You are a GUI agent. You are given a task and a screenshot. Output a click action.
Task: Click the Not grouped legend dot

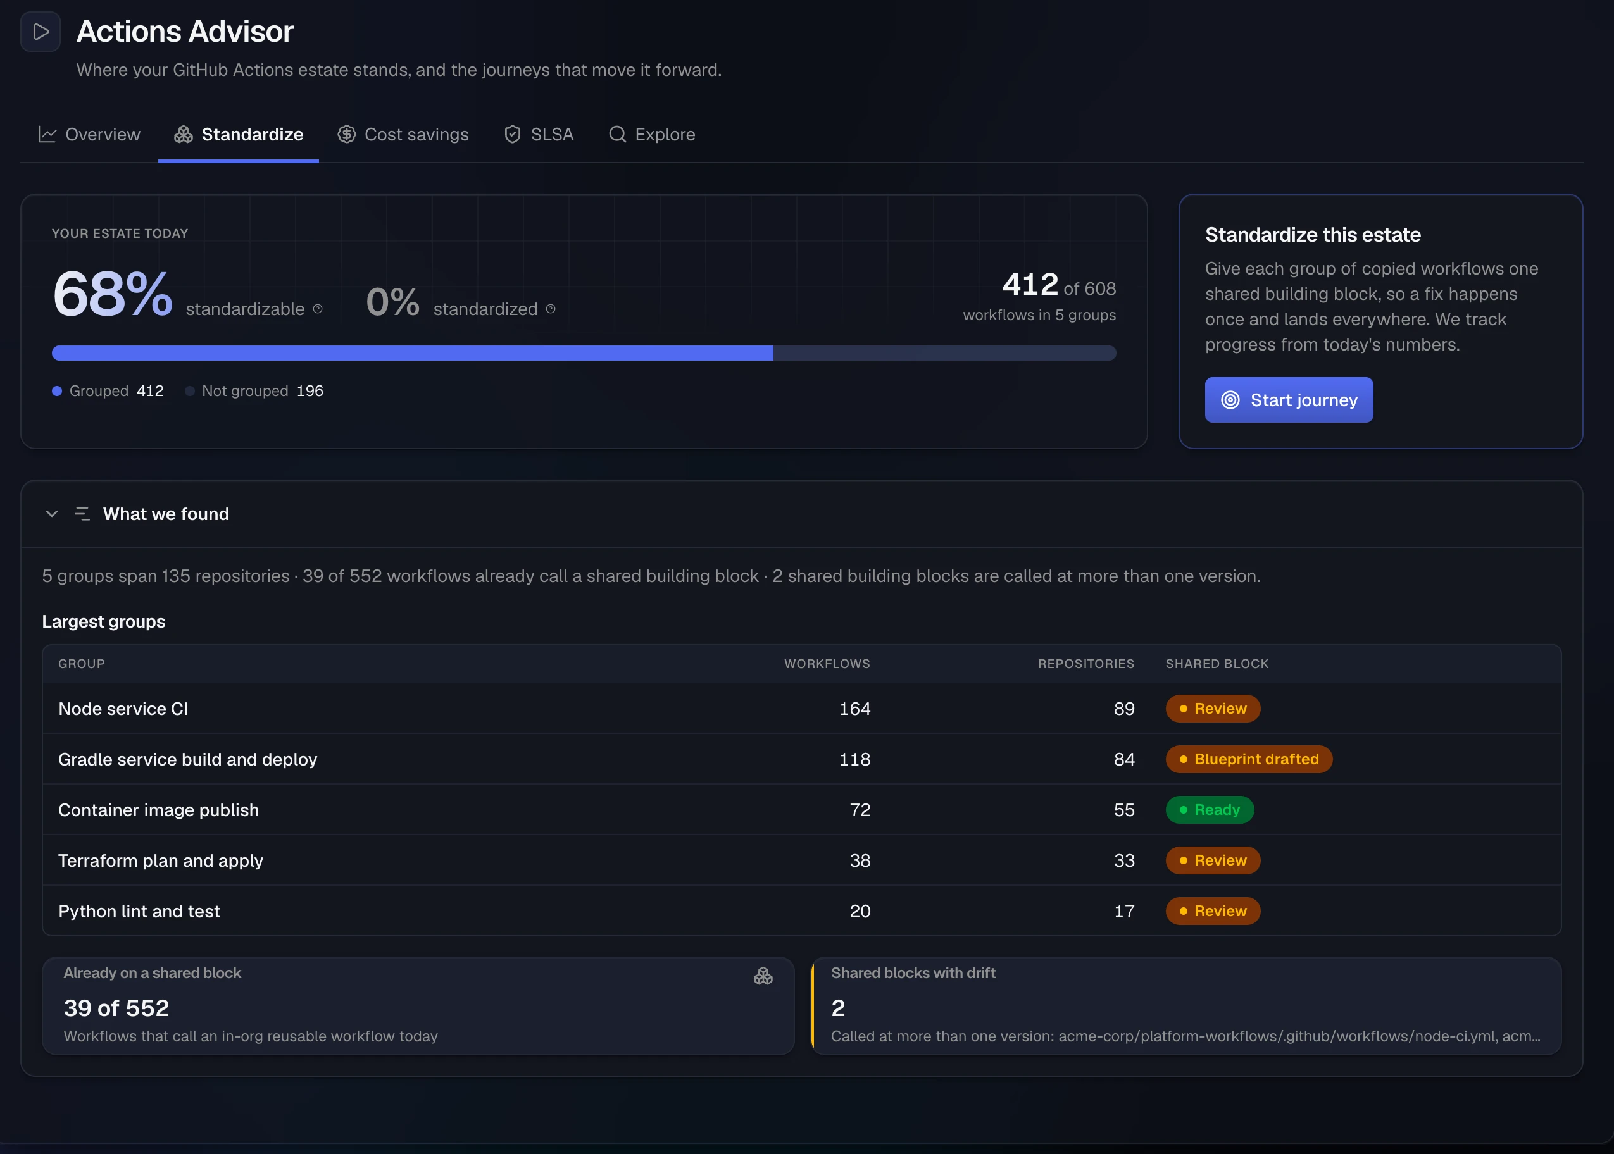click(x=190, y=391)
